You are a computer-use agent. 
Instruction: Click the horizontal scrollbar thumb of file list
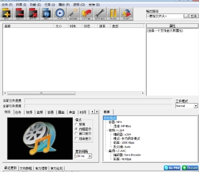pos(41,93)
